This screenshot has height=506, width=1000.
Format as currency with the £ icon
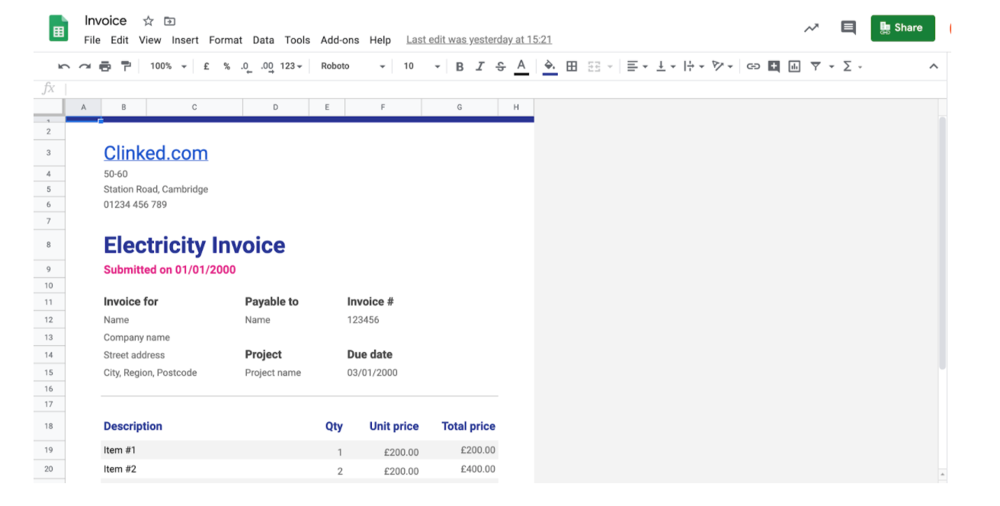[x=207, y=66]
